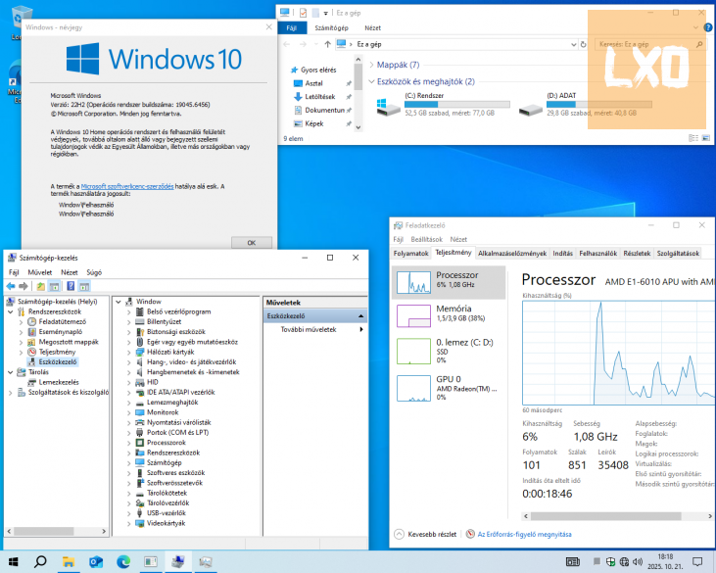
Task: Collapse the Tárolás tree node
Action: 11,372
